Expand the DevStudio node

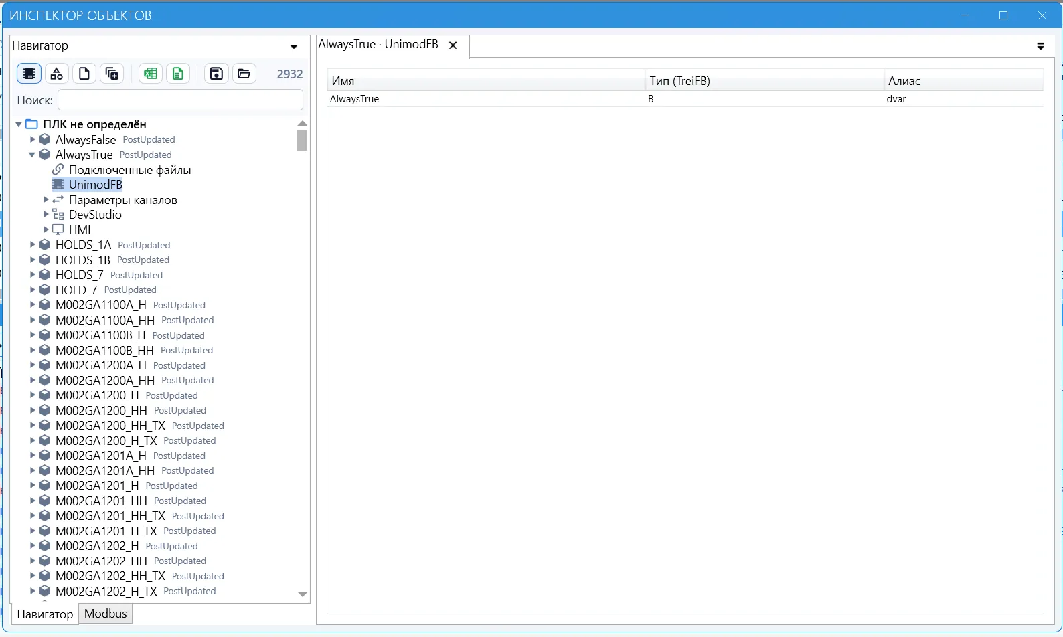coord(46,215)
